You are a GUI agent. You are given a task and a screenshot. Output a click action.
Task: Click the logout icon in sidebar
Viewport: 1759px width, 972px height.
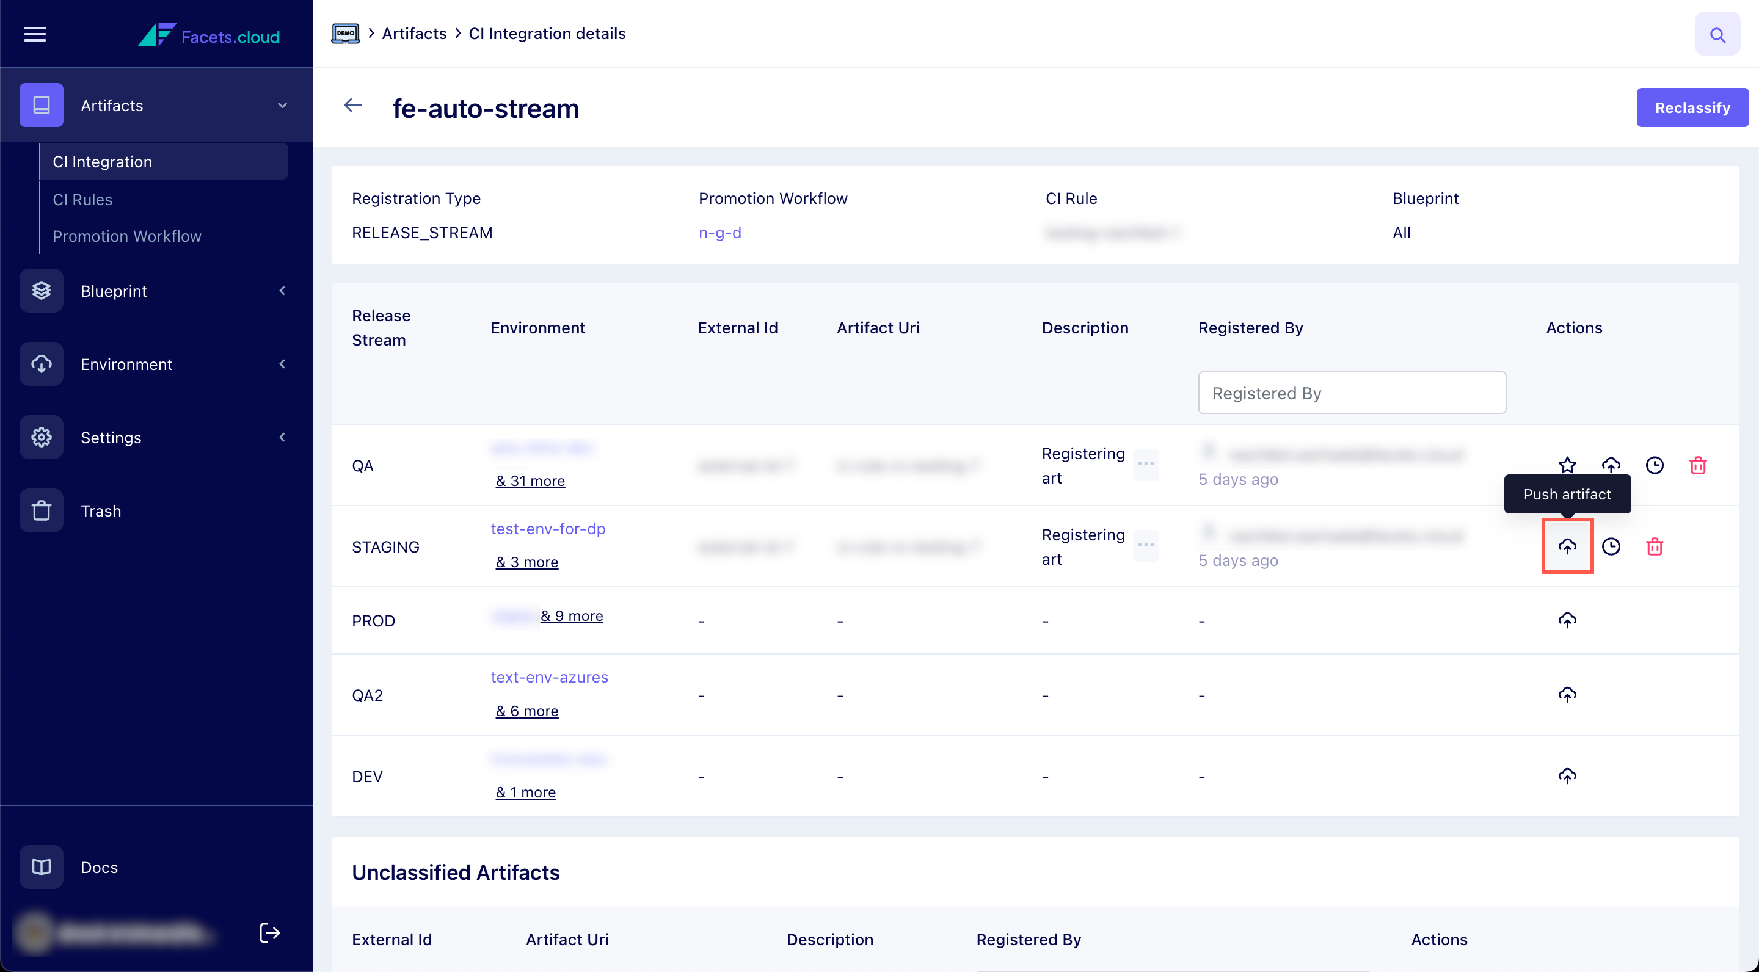click(270, 932)
